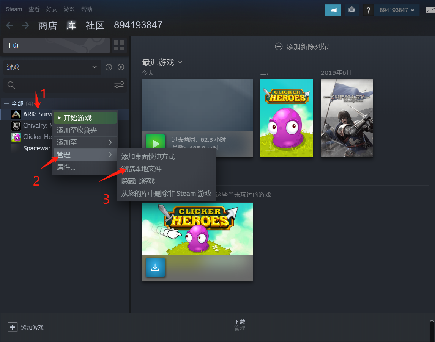The height and width of the screenshot is (342, 435).
Task: Open the 查看 menu
Action: (x=34, y=9)
